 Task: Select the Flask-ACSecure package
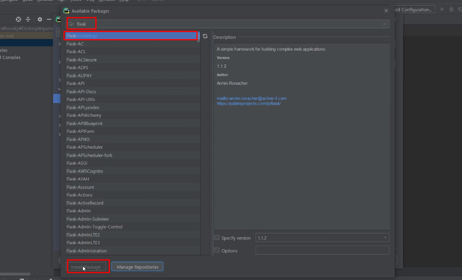coord(133,59)
